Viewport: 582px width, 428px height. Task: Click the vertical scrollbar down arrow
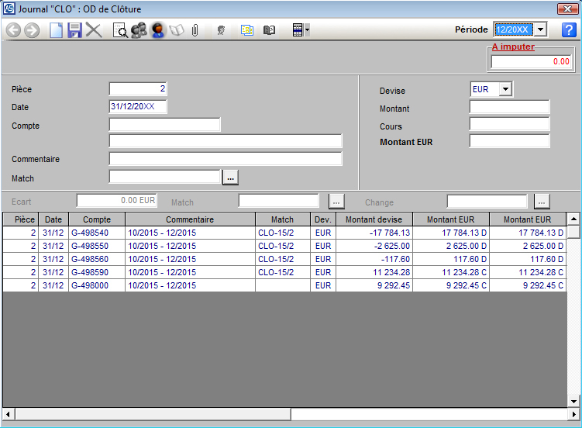(573, 401)
